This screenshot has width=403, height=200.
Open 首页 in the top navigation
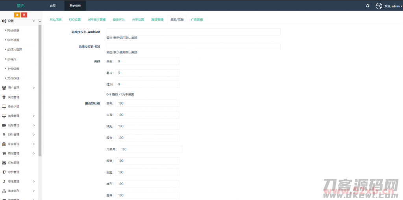pos(53,6)
